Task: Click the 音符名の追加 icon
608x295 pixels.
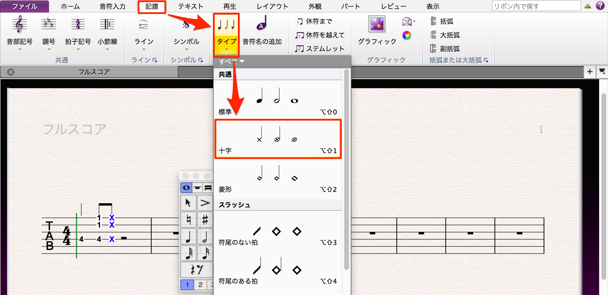Action: [x=262, y=23]
